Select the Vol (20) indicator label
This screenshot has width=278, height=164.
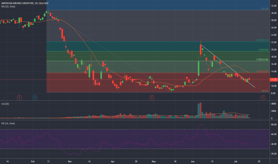tap(5, 104)
